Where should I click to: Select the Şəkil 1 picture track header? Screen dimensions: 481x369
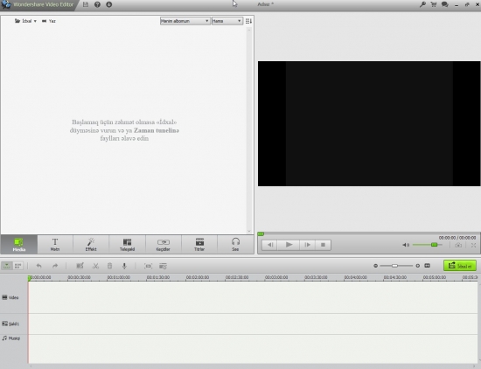[x=14, y=324]
